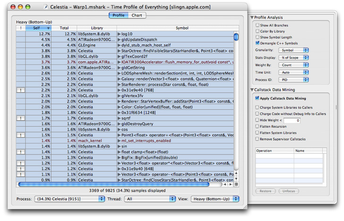Click the Self column sort arrow
This screenshot has height=221, width=344.
(48, 28)
